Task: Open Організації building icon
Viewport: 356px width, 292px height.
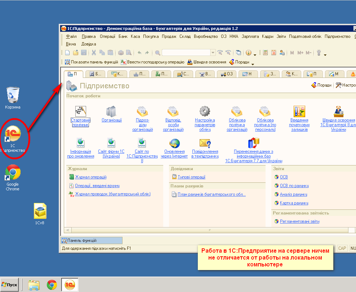Action: click(111, 111)
